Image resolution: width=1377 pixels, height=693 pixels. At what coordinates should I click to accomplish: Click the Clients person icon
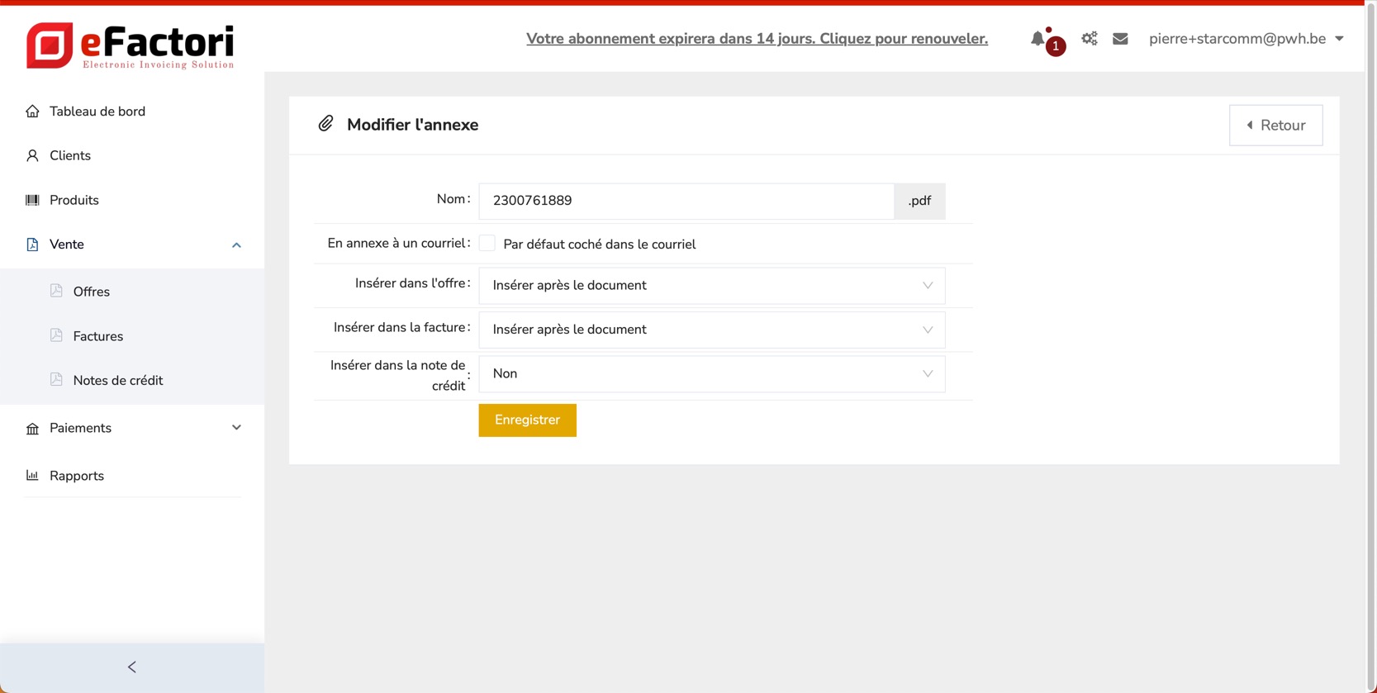32,156
